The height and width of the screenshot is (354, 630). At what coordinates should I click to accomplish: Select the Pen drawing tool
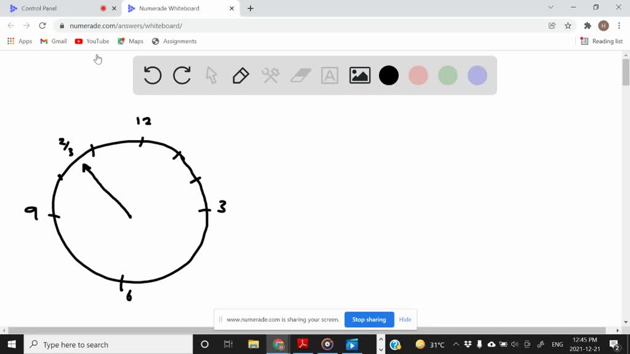240,75
